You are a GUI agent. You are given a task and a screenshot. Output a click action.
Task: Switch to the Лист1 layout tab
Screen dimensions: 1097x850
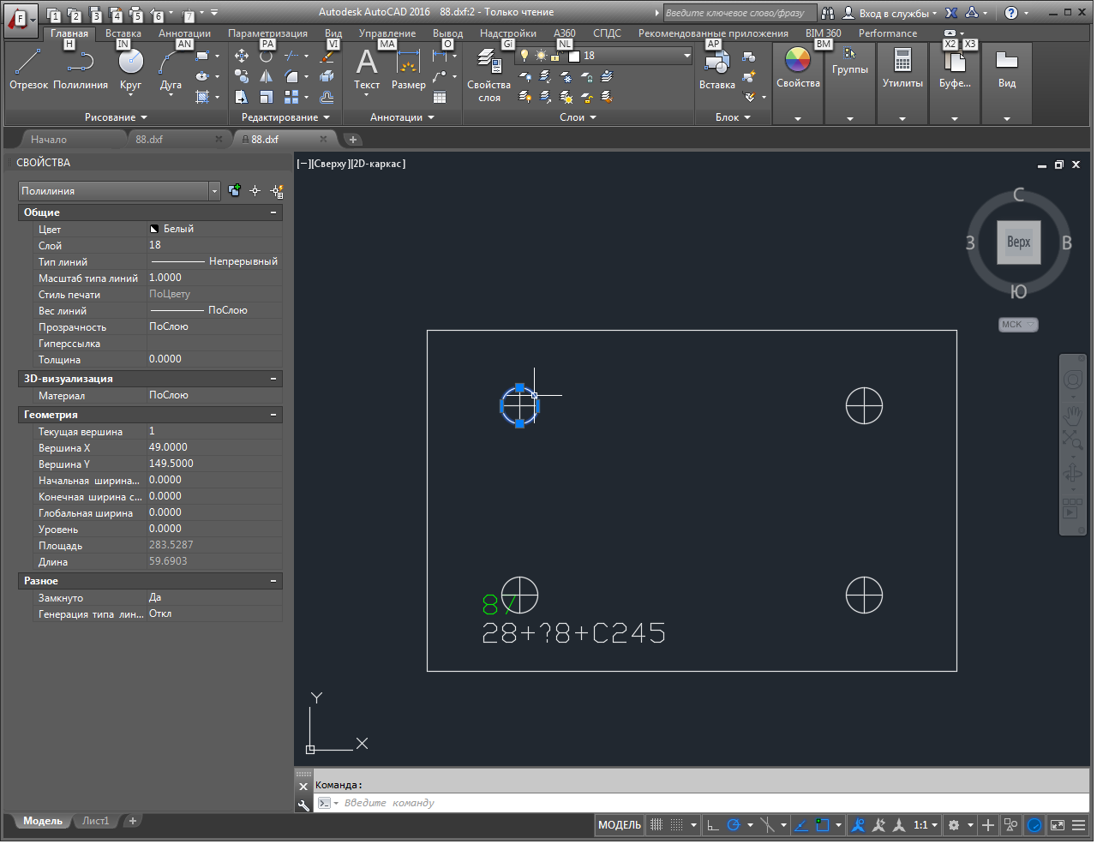tap(96, 822)
